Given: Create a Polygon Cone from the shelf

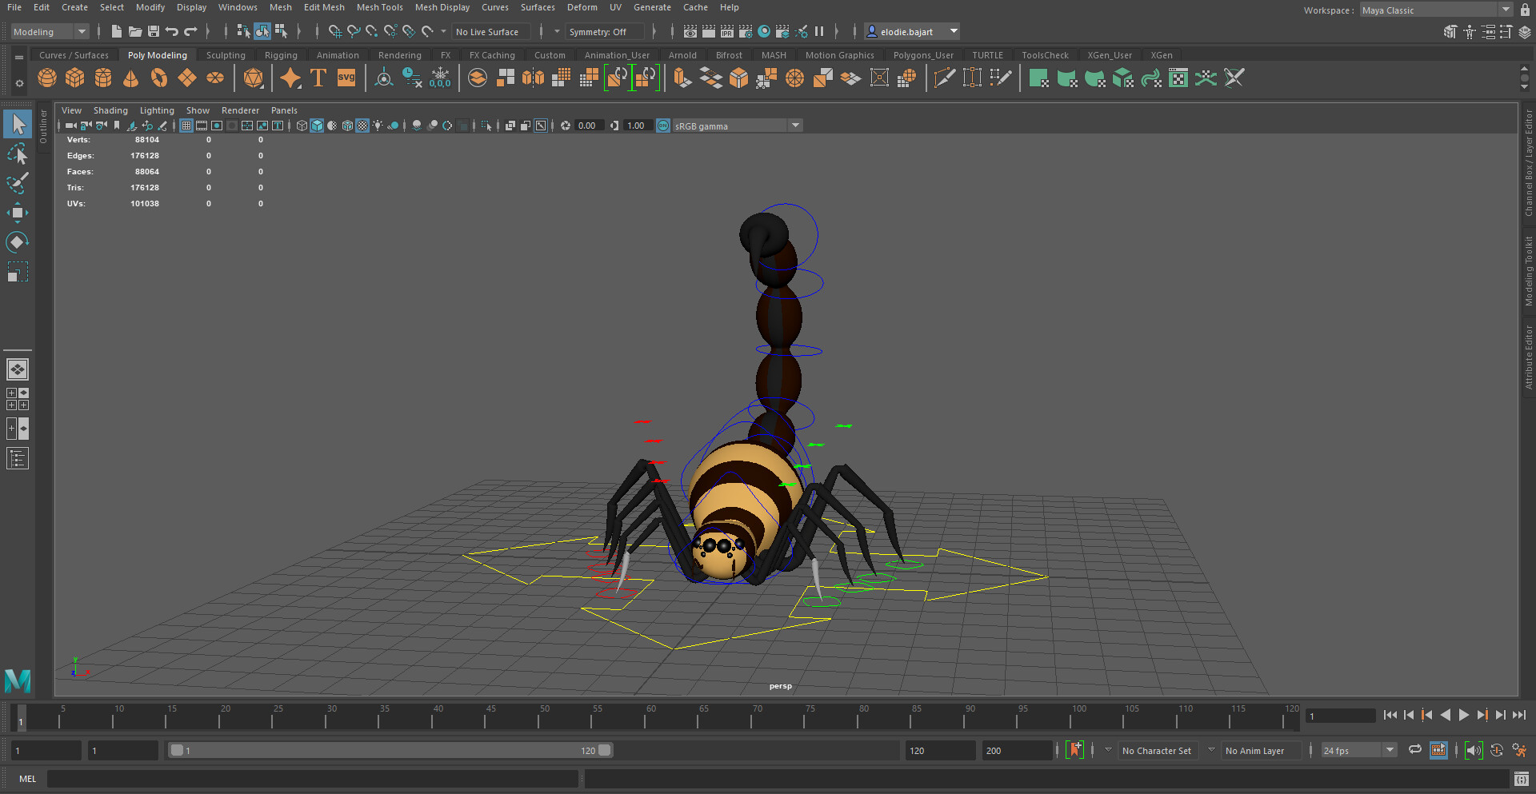Looking at the screenshot, I should (131, 78).
